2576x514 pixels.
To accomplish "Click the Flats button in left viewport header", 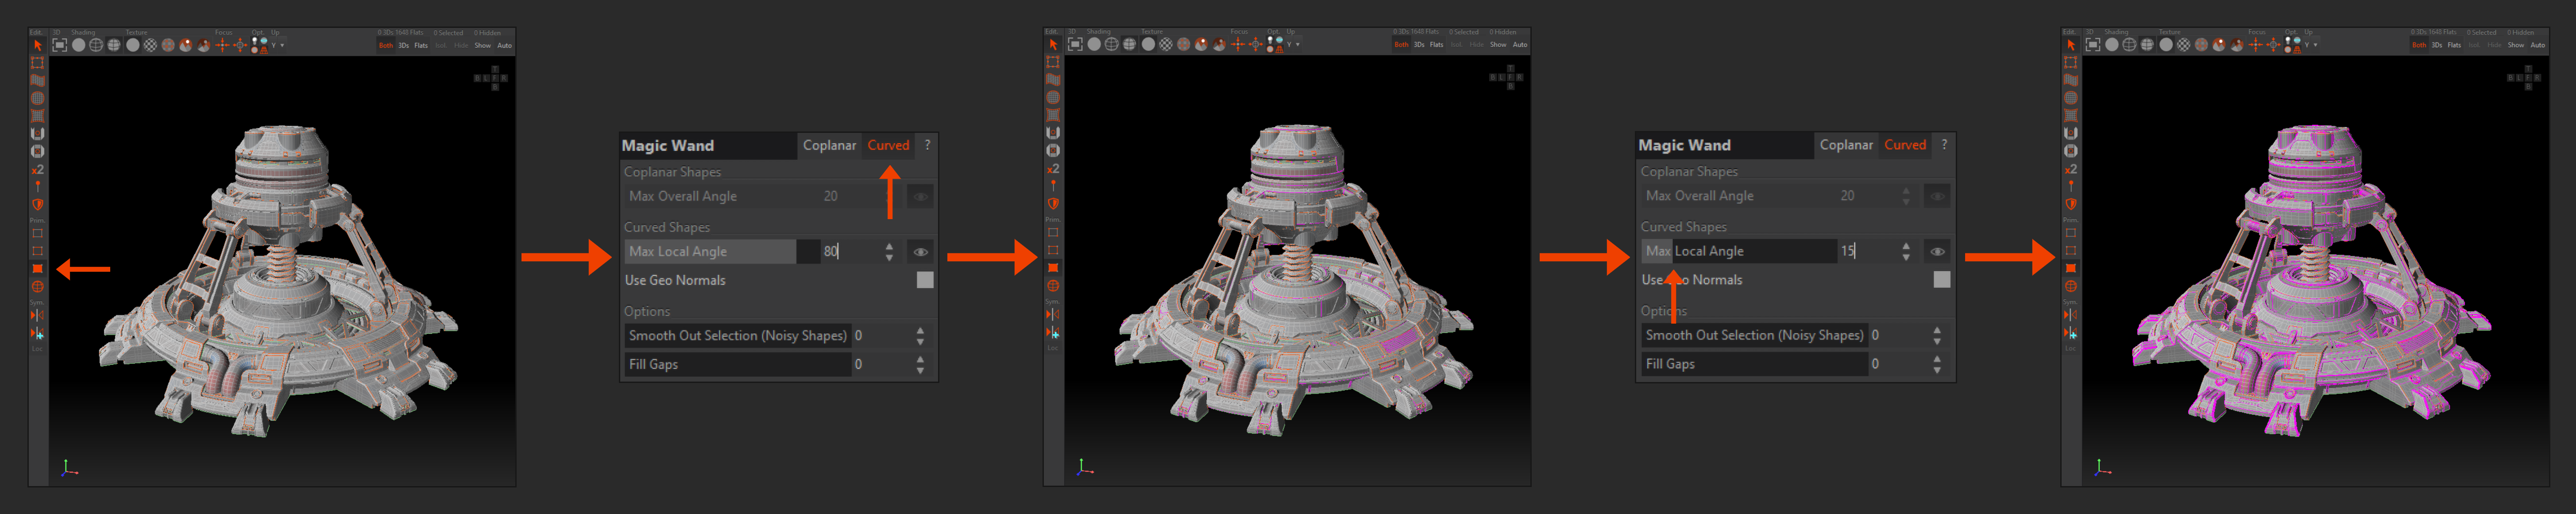I will tap(421, 45).
